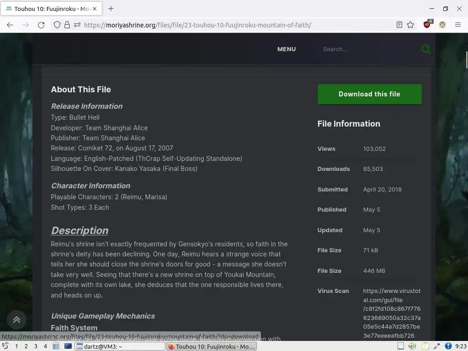Click the Unique Gameplay Mechanics subheading
The height and width of the screenshot is (351, 468).
[103, 316]
